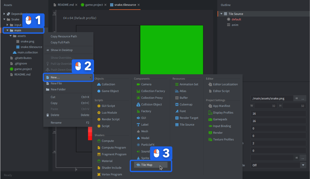
Task: Click the green tile in the canvas
Action: point(171,49)
